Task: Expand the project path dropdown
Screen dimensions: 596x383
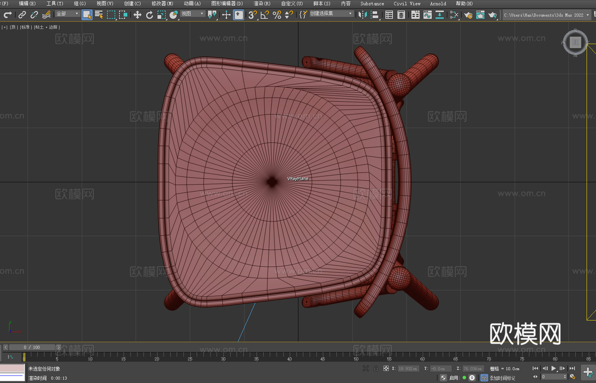Action: (587, 15)
